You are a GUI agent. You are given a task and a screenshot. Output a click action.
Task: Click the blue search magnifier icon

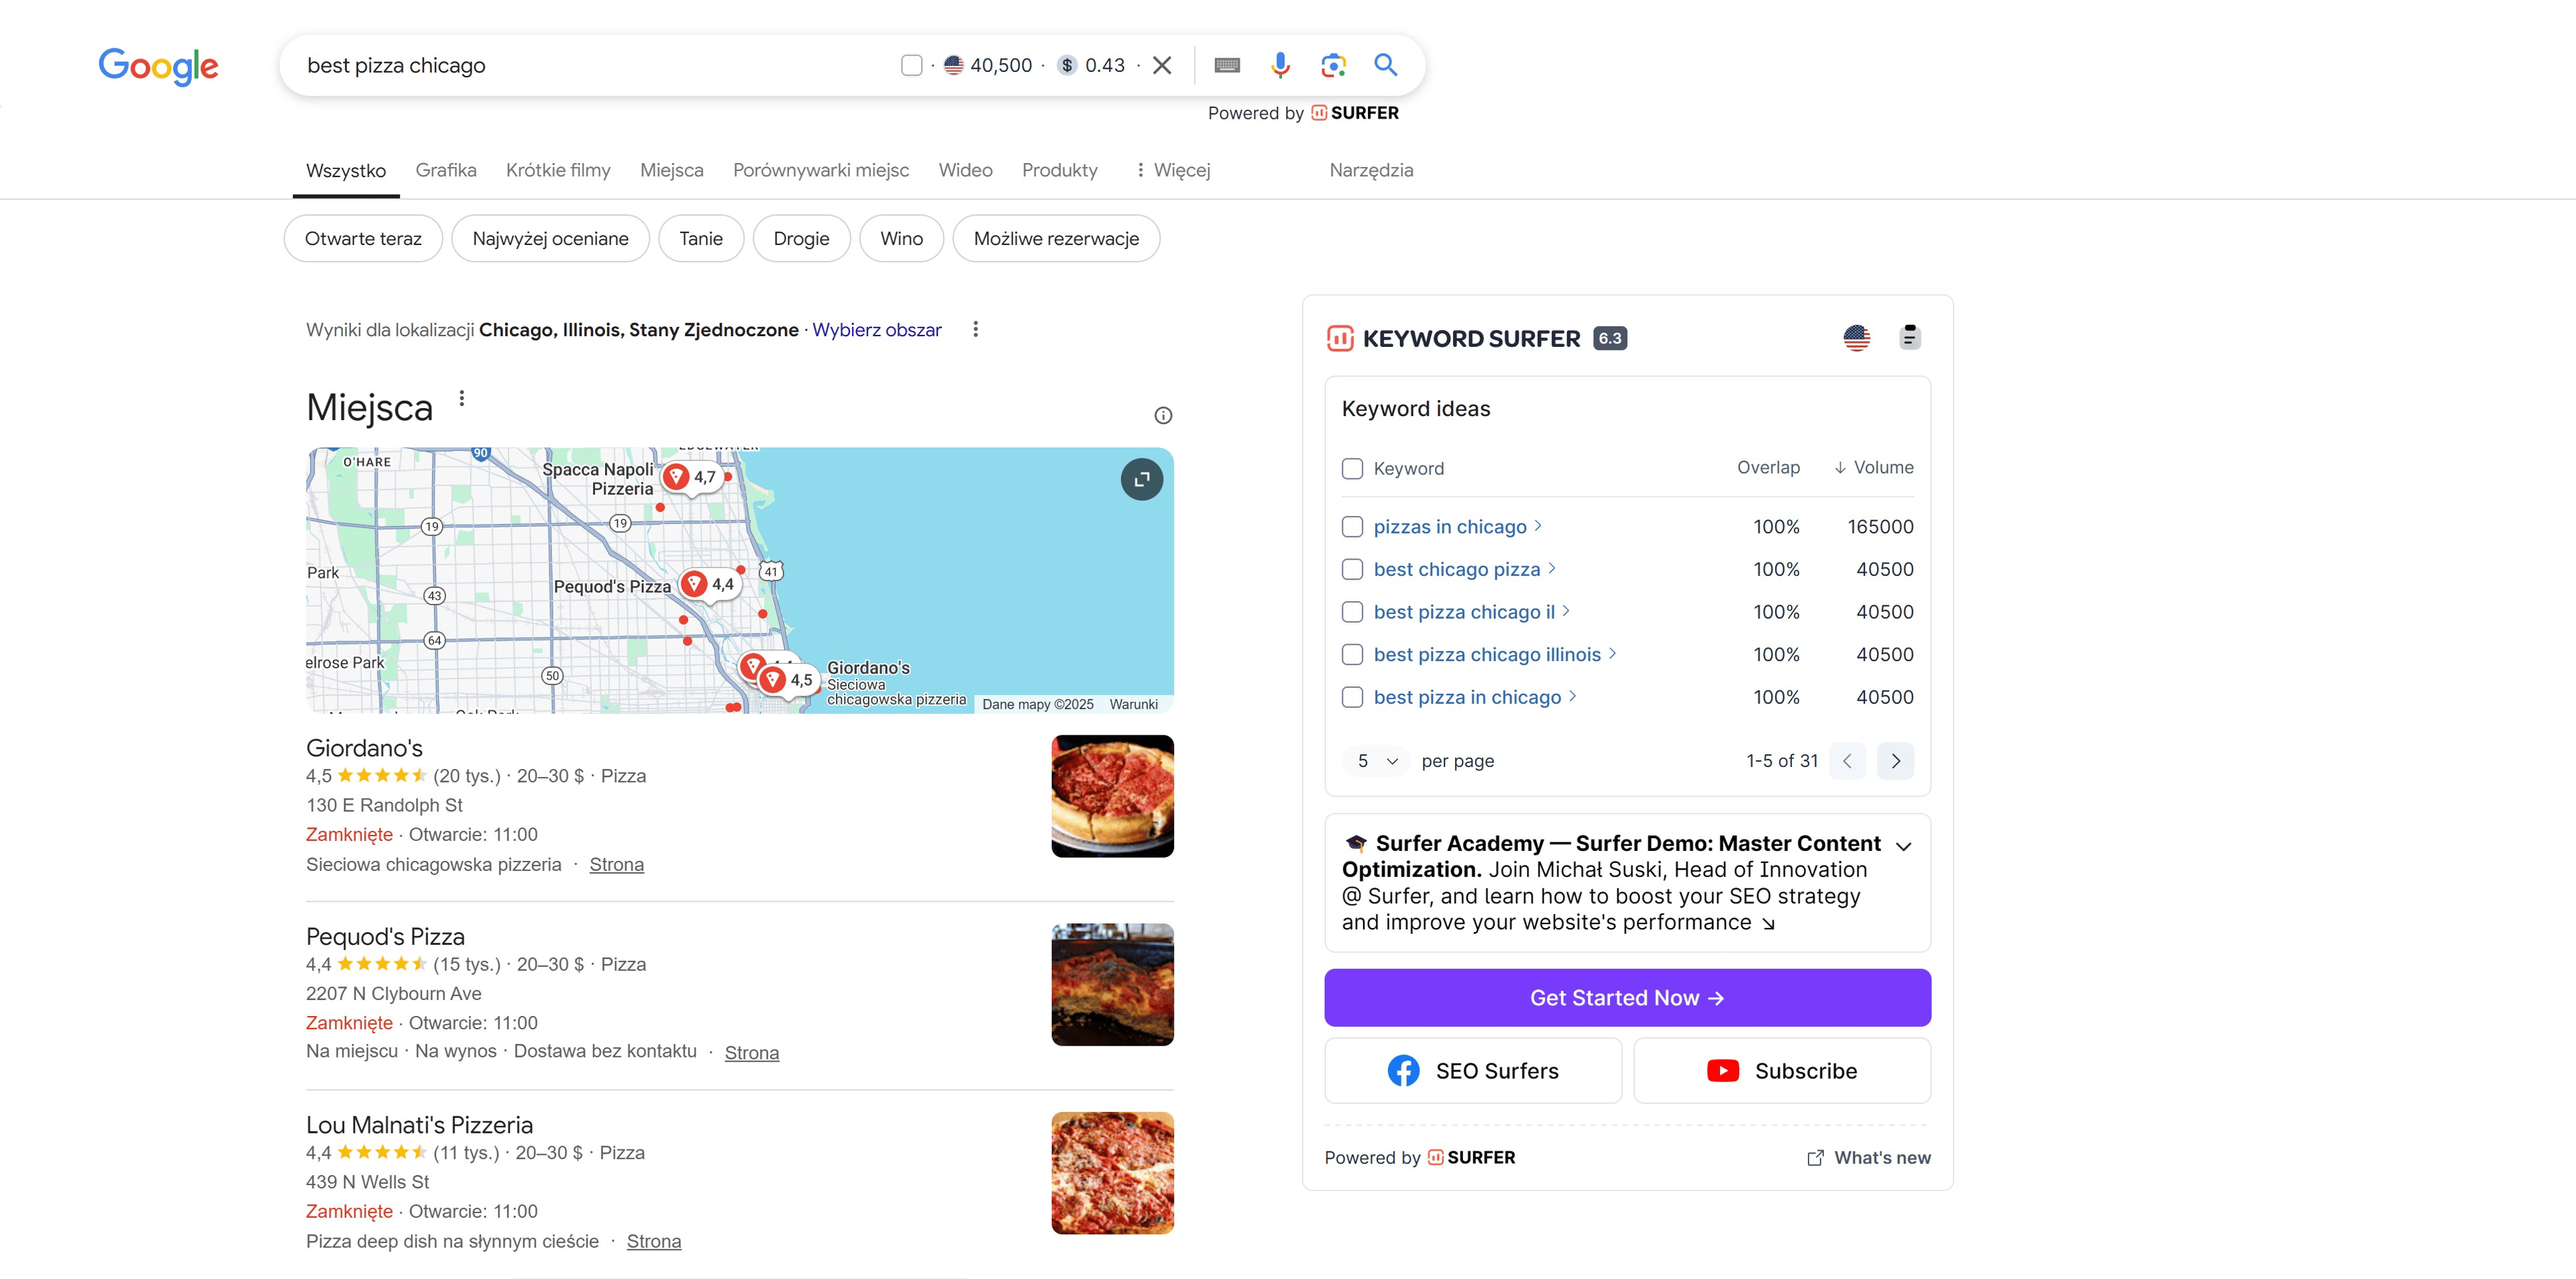[x=1385, y=65]
